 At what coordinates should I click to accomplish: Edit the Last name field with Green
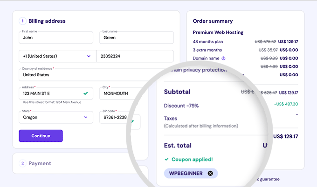pos(137,37)
